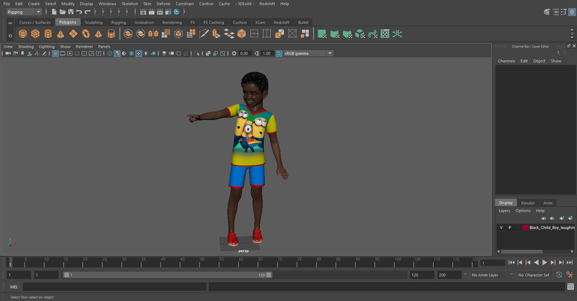577x301 pixels.
Task: Click the New Scene icon
Action: (54, 12)
